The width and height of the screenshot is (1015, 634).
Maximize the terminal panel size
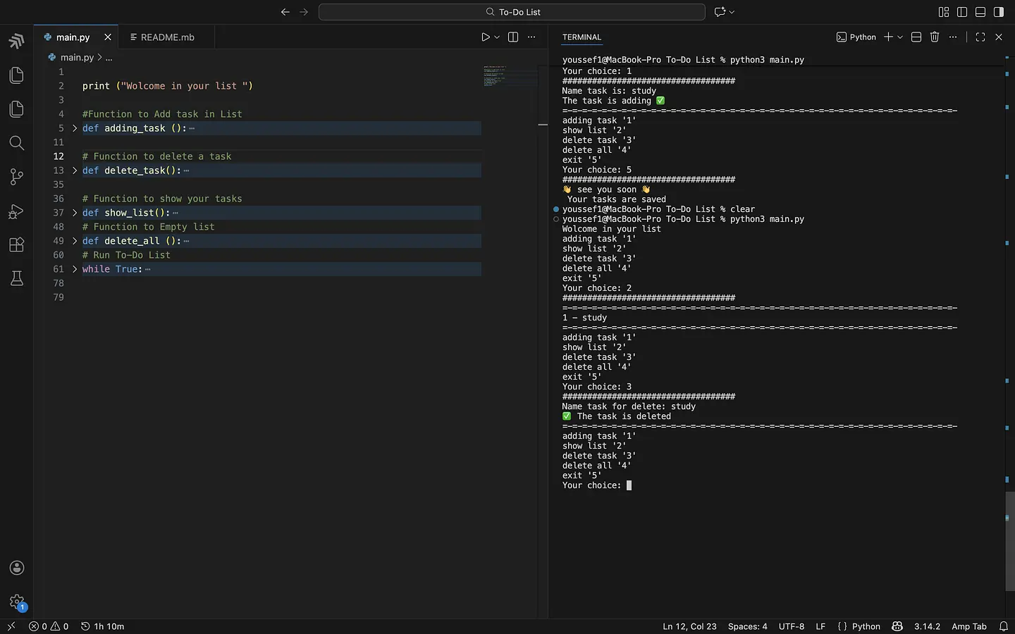(980, 37)
